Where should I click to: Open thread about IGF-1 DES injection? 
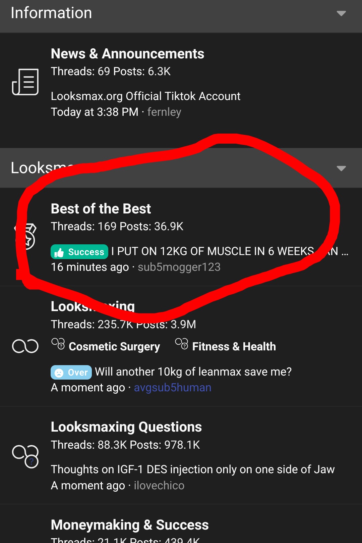193,470
